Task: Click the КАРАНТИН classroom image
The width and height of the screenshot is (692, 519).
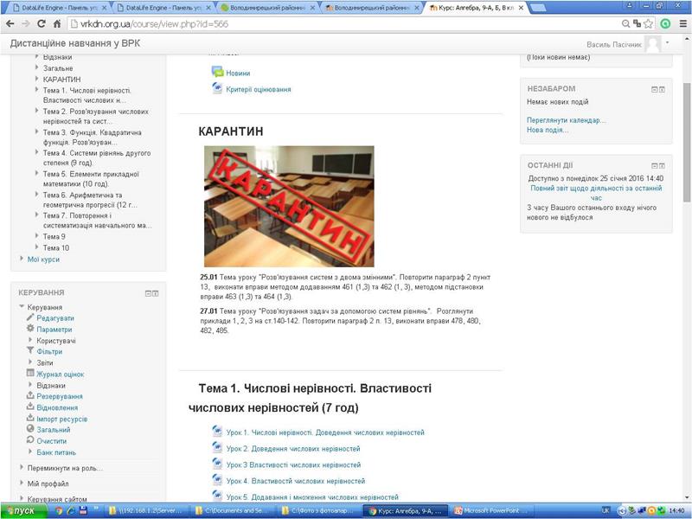Action: (289, 206)
